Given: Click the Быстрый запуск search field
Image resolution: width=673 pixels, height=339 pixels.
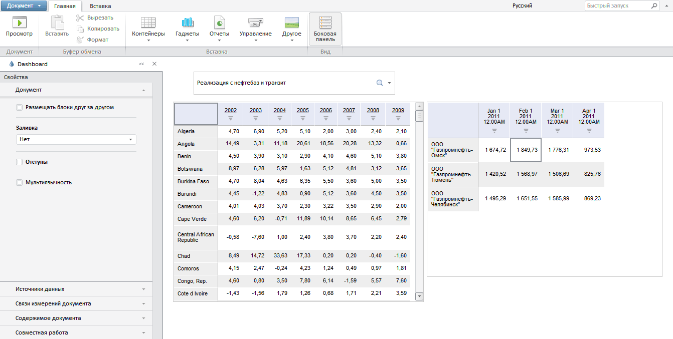Looking at the screenshot, I should 617,6.
